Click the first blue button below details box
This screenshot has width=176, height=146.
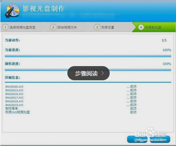137,139
